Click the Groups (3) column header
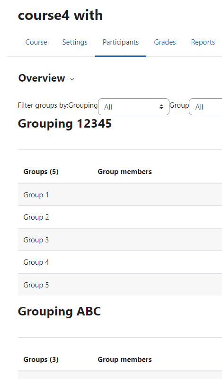This screenshot has height=379, width=222. (41, 360)
